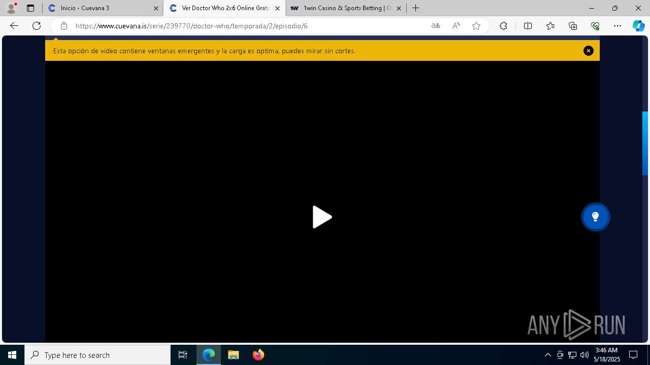The height and width of the screenshot is (365, 650).
Task: Dismiss the yellow pop-up warning banner
Action: tap(588, 51)
